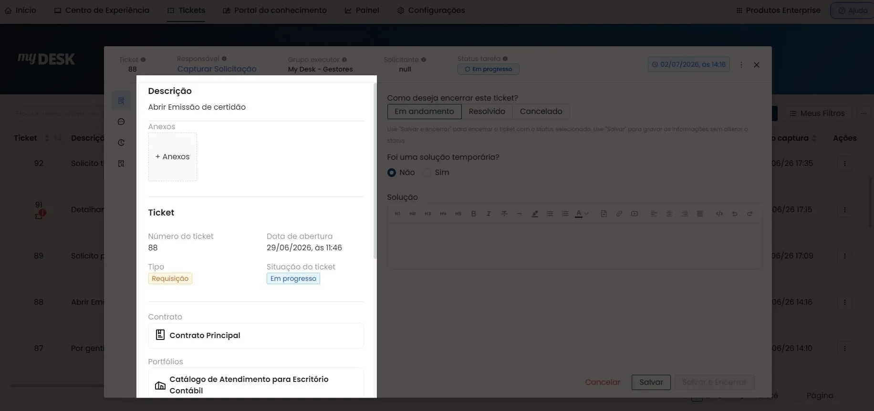874x411 pixels.
Task: Open the Tickets tab
Action: pos(186,10)
